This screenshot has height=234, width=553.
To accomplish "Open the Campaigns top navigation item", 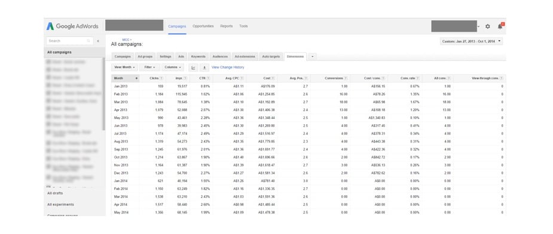I will click(x=177, y=26).
